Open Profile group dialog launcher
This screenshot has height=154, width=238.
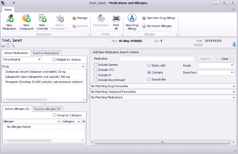(x=122, y=35)
